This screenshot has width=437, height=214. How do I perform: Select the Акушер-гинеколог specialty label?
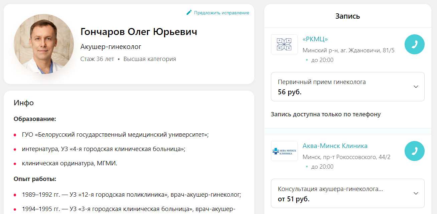(x=111, y=47)
